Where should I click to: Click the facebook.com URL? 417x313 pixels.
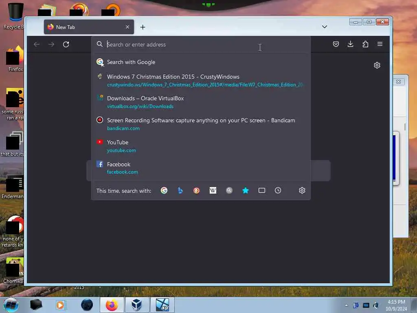[122, 172]
